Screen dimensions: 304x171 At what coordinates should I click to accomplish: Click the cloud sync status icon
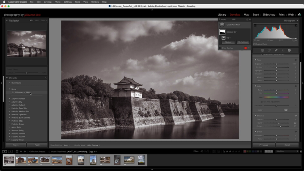(x=299, y=14)
